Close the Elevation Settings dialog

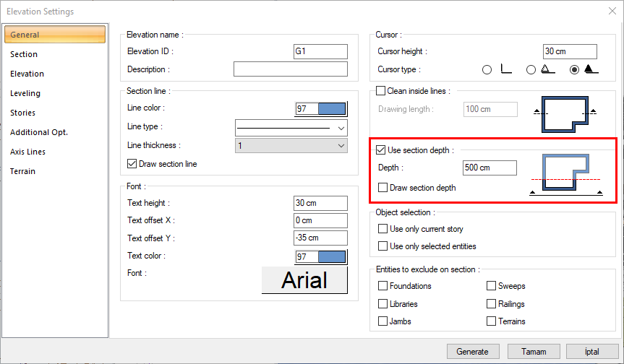(612, 11)
